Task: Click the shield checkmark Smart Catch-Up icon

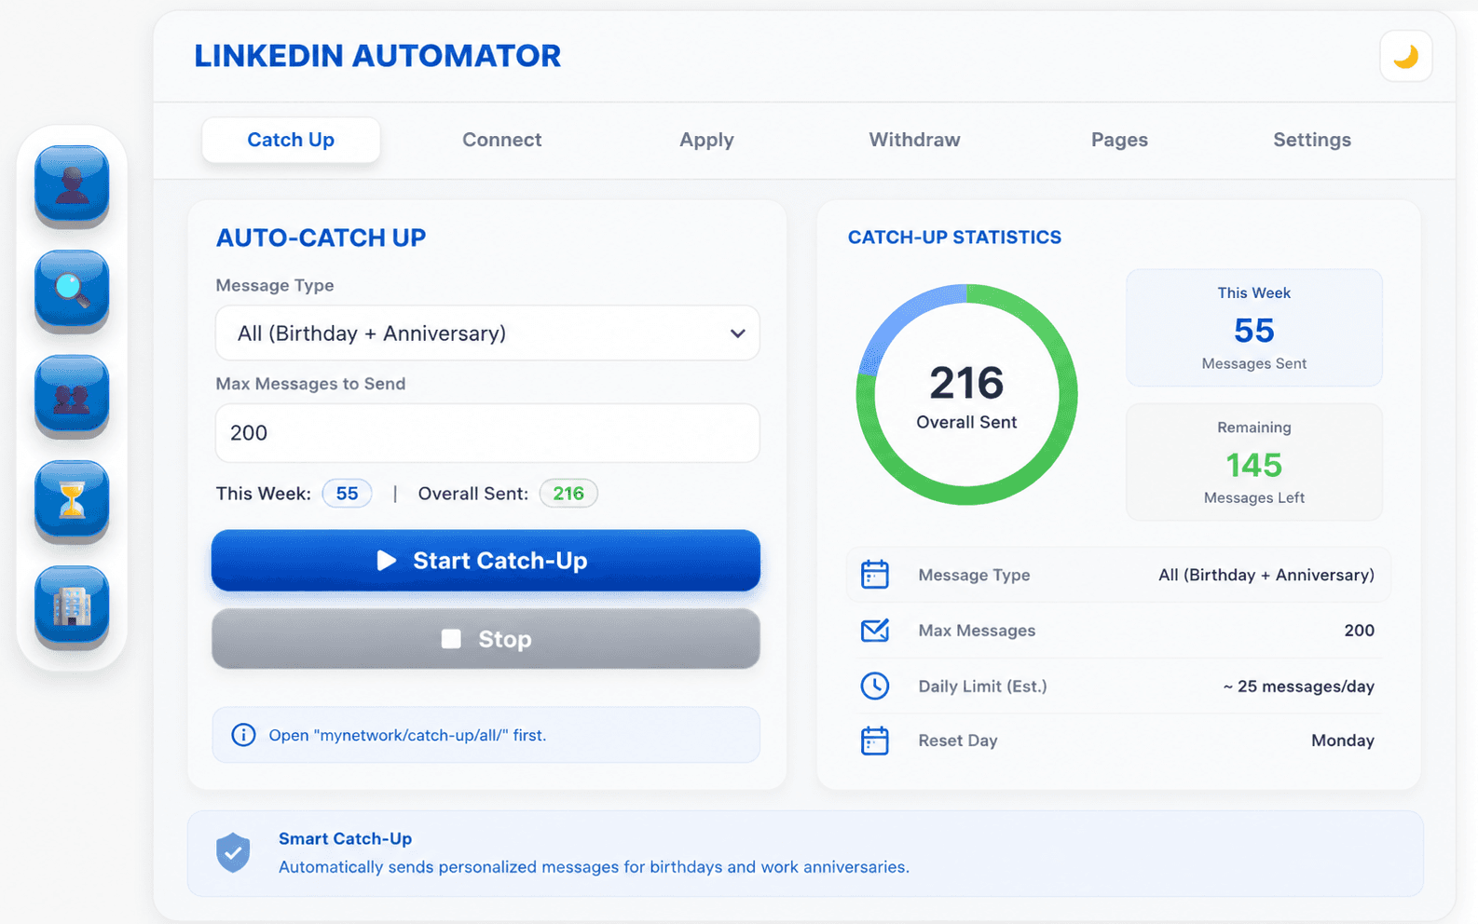Action: pyautogui.click(x=233, y=852)
